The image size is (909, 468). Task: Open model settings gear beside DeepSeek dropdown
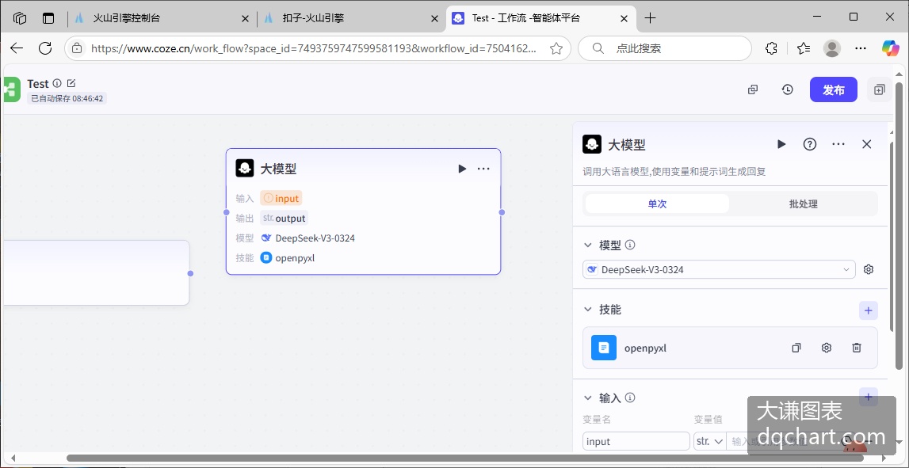869,269
